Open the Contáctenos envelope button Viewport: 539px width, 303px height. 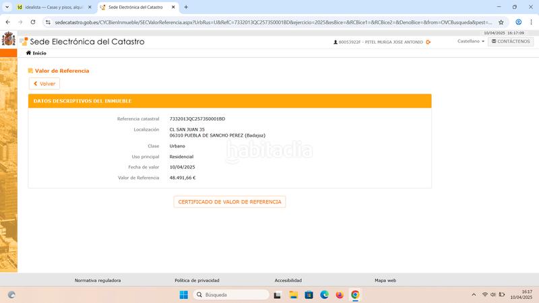511,41
